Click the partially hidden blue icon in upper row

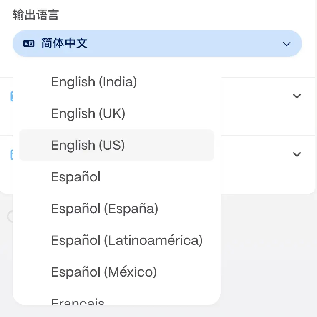pyautogui.click(x=11, y=96)
